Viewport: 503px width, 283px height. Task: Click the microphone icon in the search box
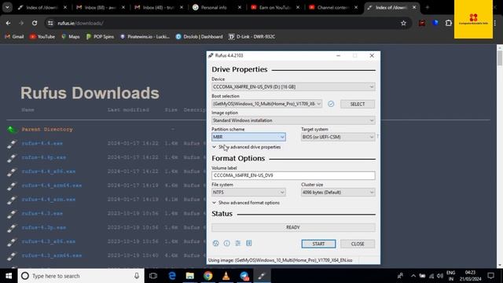click(x=137, y=276)
